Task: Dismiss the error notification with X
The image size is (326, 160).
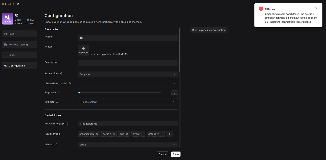Action: point(316,8)
